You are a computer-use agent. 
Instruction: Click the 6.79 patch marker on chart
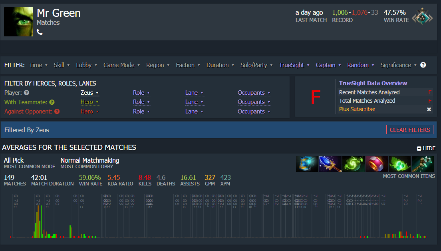38,200
